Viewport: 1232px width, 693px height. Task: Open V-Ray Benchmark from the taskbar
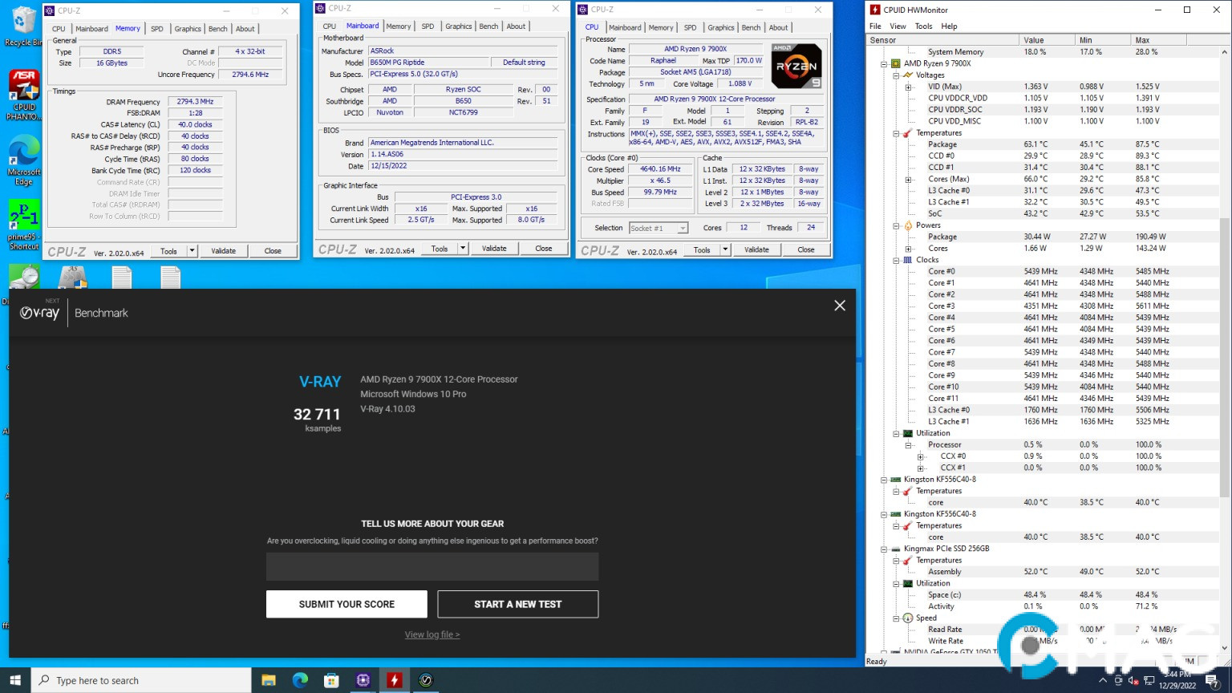425,679
